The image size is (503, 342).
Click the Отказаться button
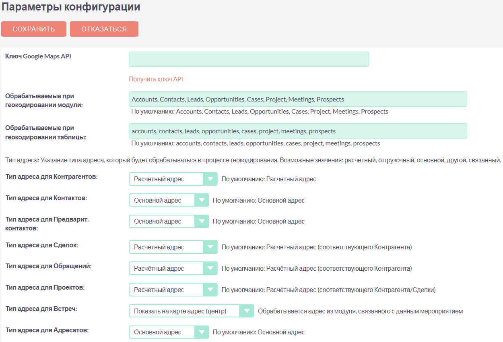[x=104, y=29]
